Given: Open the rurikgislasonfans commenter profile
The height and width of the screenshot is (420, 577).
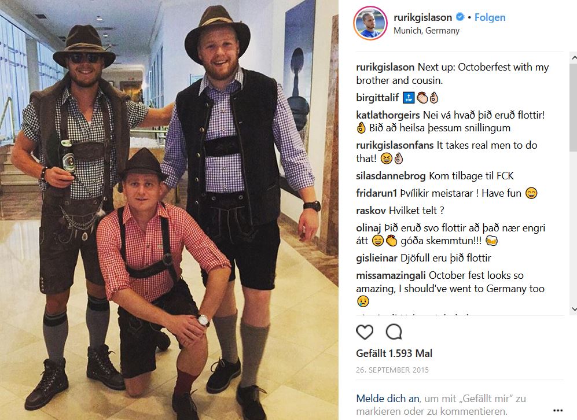Looking at the screenshot, I should point(395,145).
